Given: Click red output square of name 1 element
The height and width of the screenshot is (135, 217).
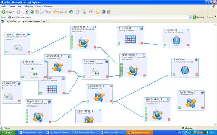Looking at the screenshot, I should [29, 52].
